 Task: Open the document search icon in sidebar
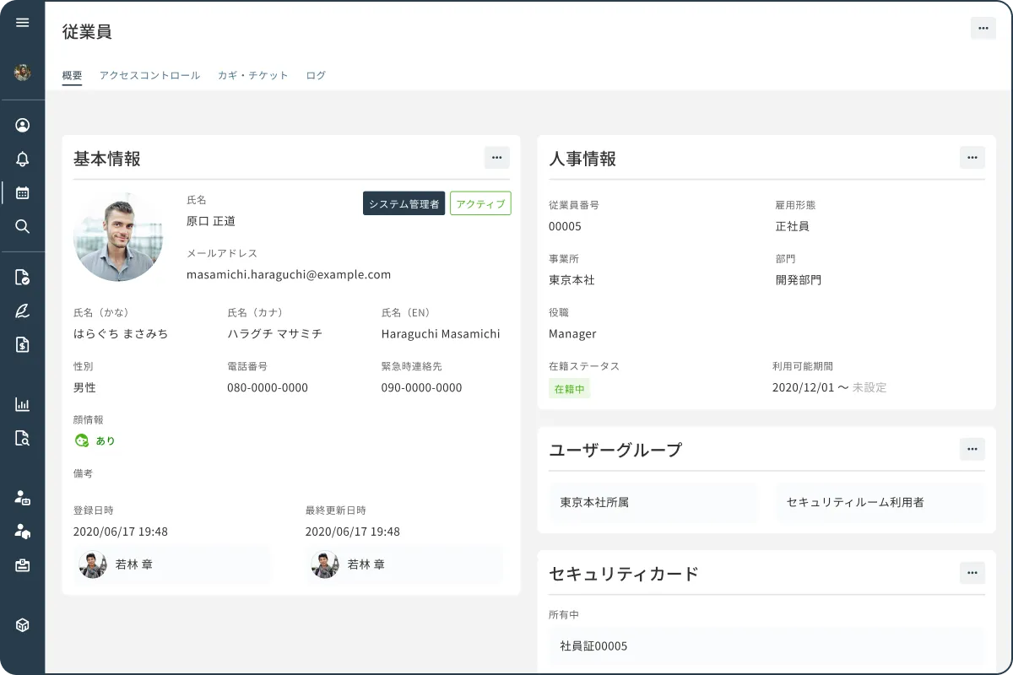[x=23, y=438]
